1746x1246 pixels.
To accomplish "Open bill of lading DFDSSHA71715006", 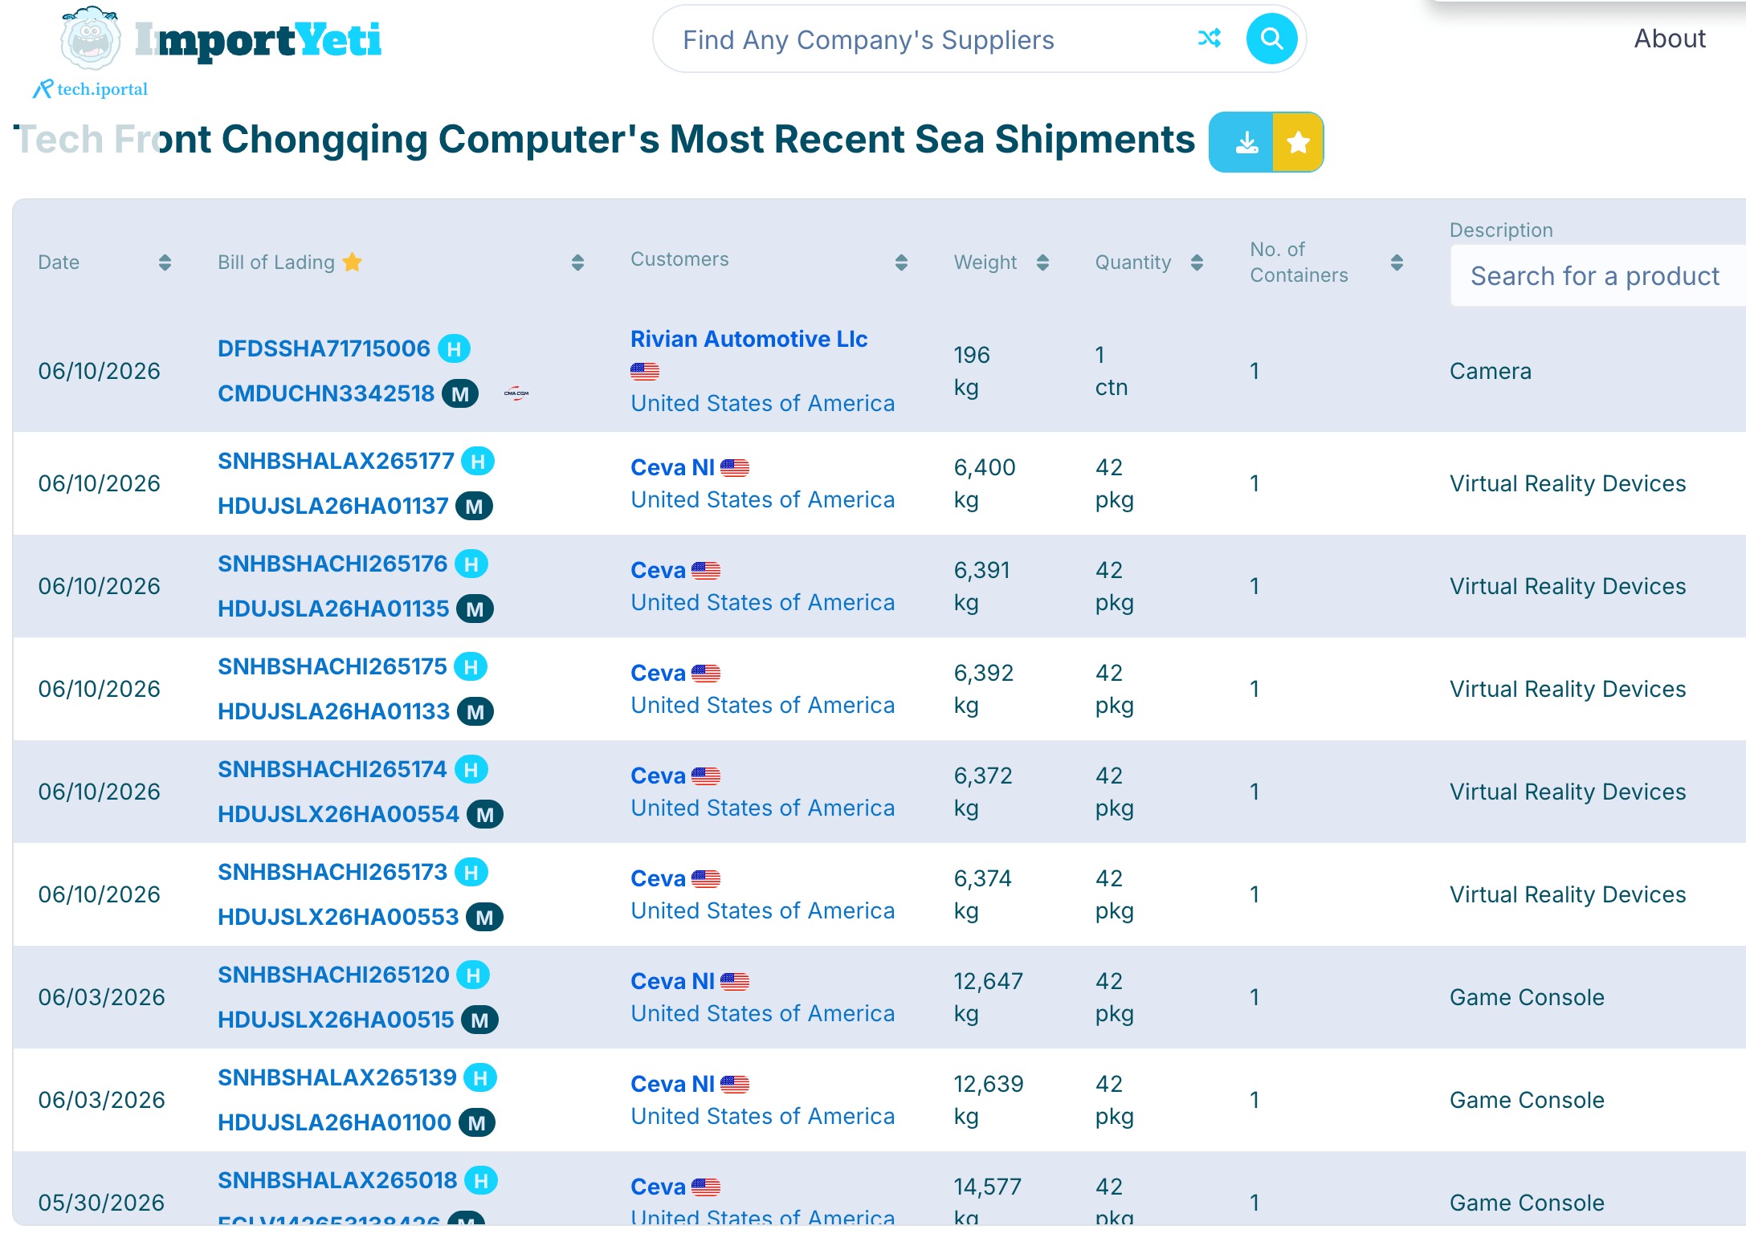I will [x=324, y=348].
